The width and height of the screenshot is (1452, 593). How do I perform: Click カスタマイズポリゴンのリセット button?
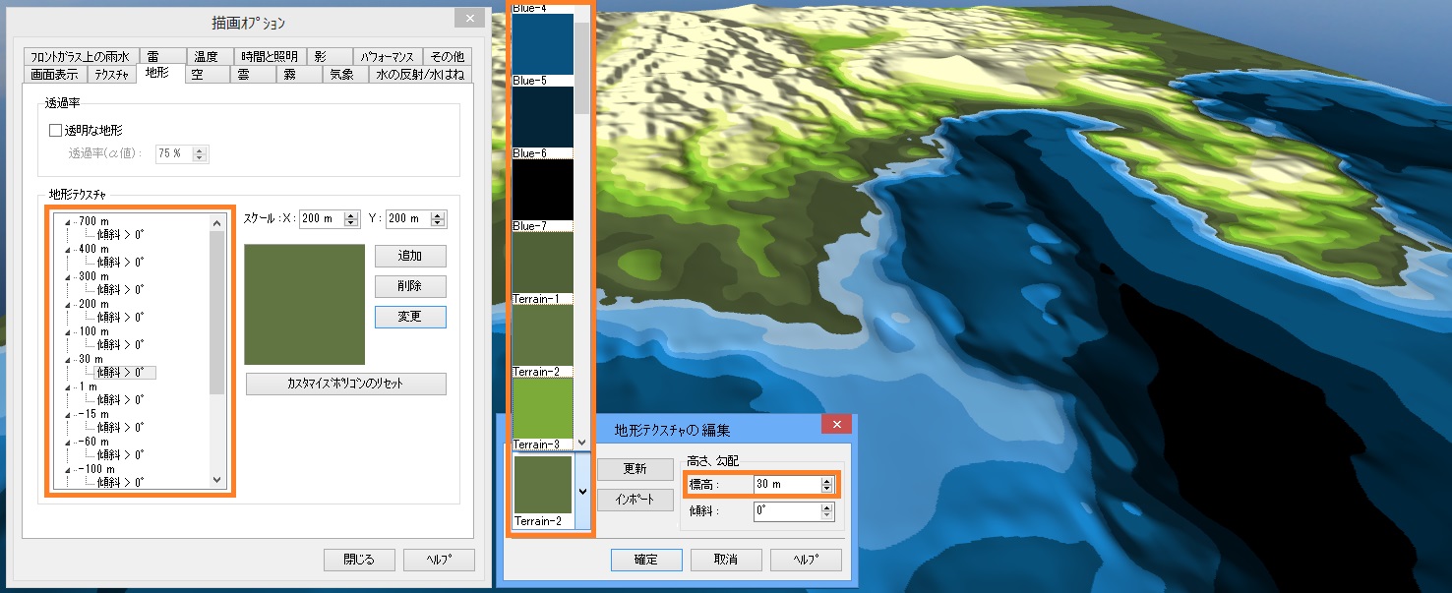pyautogui.click(x=346, y=384)
